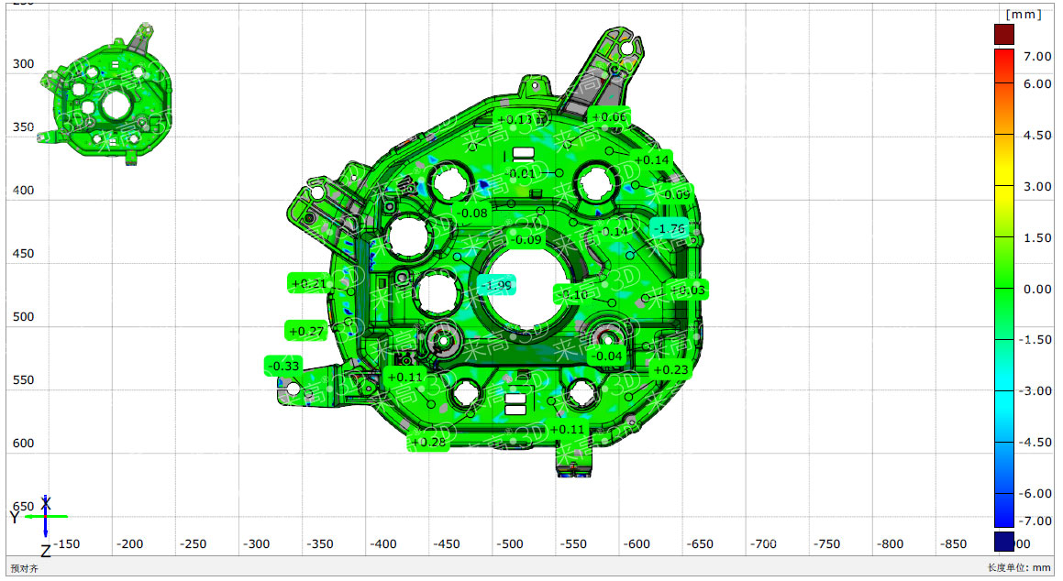The width and height of the screenshot is (1063, 581).
Task: Pick the +0.03 deviation label
Action: coord(688,290)
